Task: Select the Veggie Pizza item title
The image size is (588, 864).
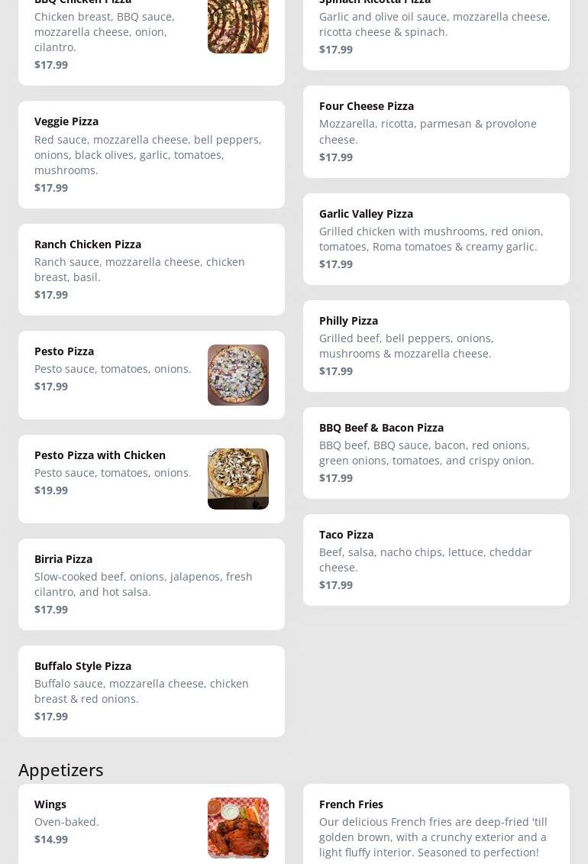Action: tap(66, 121)
